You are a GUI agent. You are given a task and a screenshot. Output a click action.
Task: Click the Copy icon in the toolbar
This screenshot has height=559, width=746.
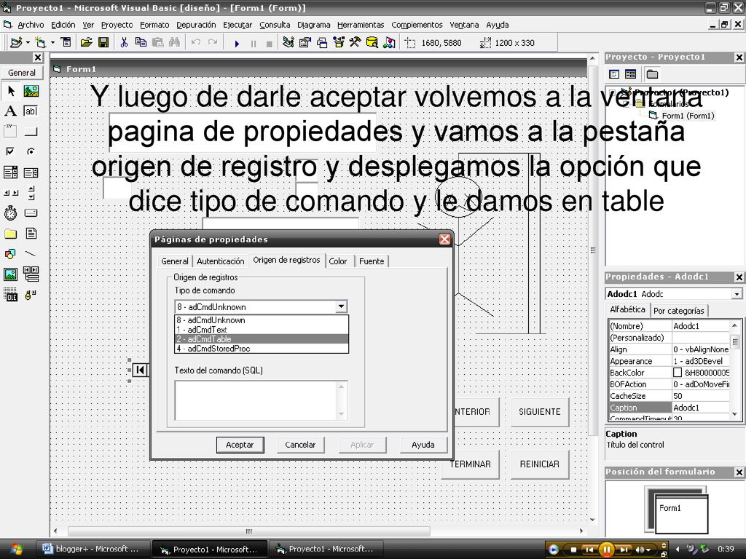tap(141, 43)
